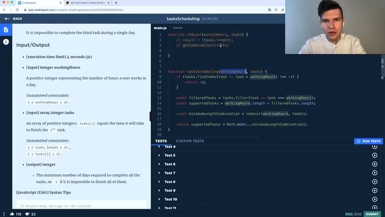Expand Test 9 details arrow
Screen dimensions: 385x217
(159, 190)
